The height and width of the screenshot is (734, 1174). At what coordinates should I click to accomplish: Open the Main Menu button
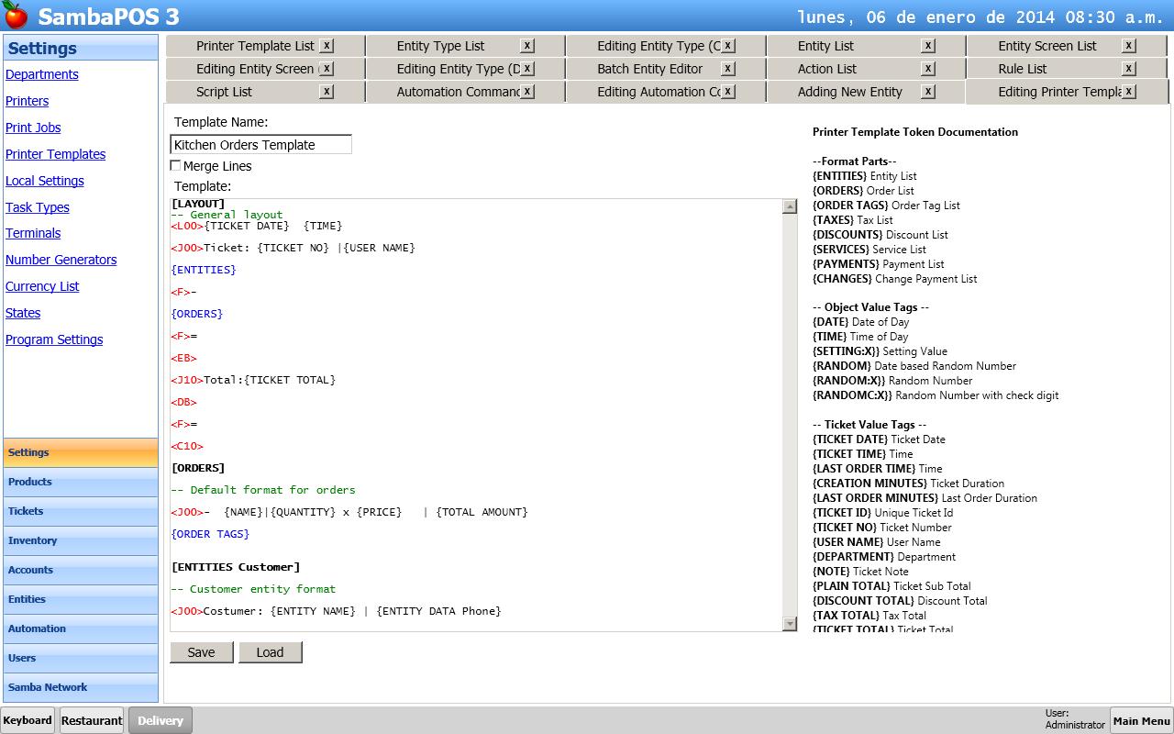coord(1141,721)
